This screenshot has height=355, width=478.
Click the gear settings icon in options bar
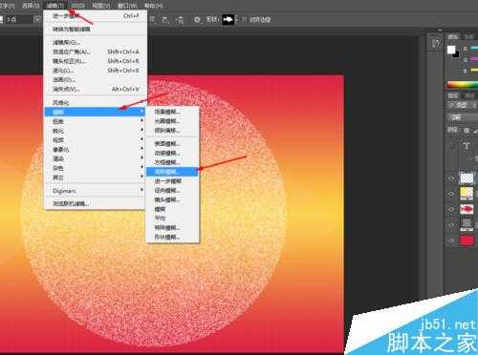[x=197, y=20]
